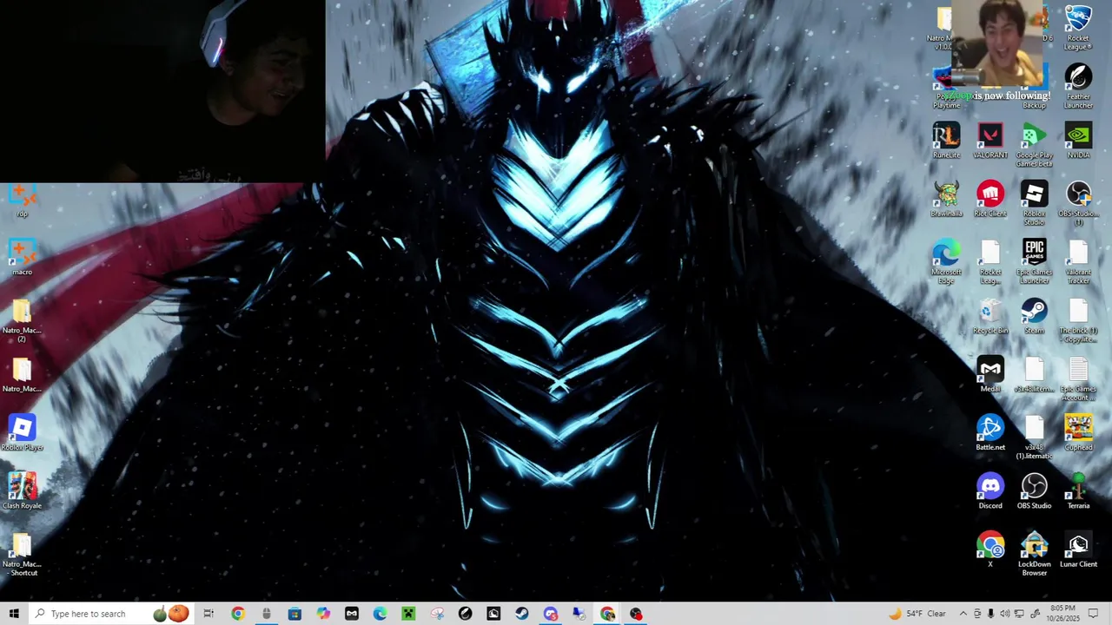Open Microsoft Edge from the taskbar
The image size is (1112, 625).
[380, 614]
